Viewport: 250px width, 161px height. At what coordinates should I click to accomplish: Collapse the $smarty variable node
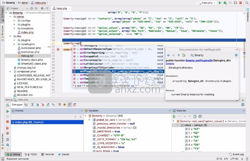click(86, 116)
